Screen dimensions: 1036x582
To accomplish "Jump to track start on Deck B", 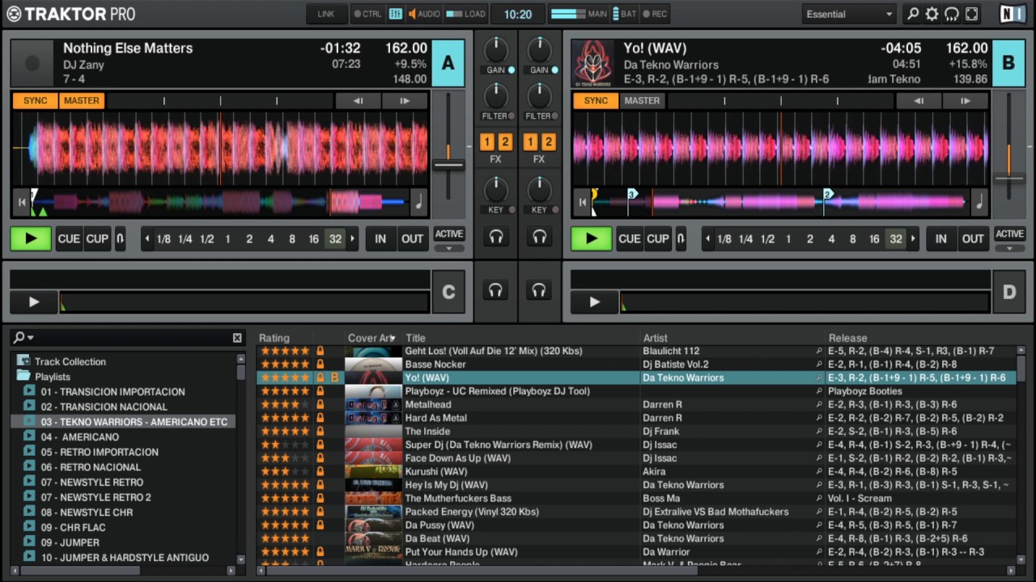I will (582, 202).
